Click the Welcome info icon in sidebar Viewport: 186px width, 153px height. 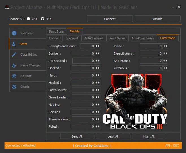tap(14, 33)
